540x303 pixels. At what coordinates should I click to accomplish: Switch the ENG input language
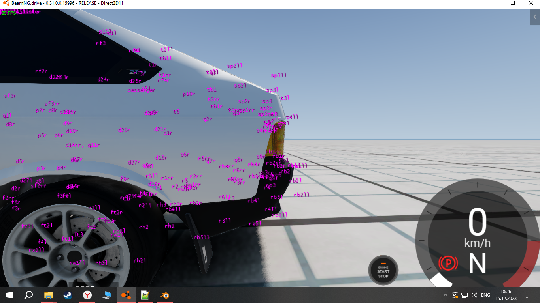click(485, 295)
